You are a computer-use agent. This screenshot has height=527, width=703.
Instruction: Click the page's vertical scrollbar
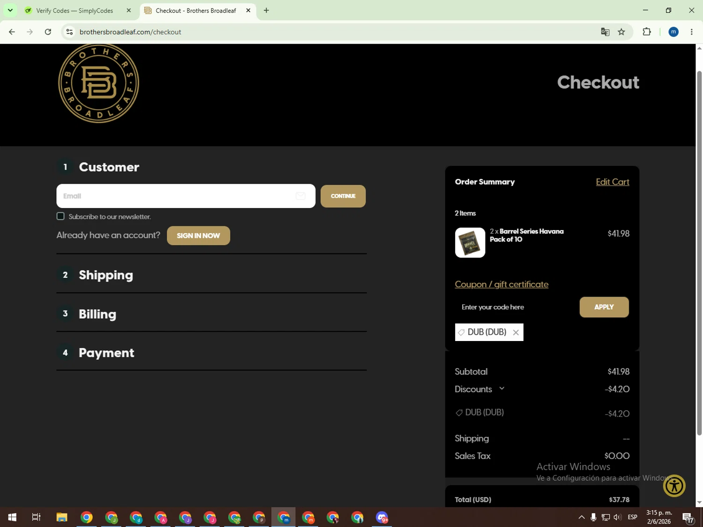coord(699,253)
